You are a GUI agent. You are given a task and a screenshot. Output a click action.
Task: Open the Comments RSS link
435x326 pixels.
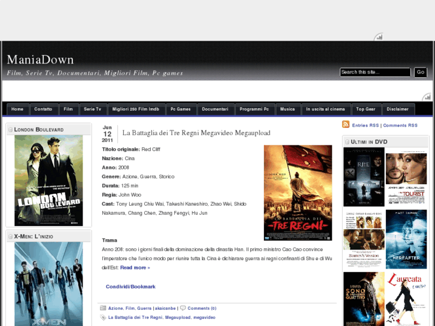pos(400,126)
